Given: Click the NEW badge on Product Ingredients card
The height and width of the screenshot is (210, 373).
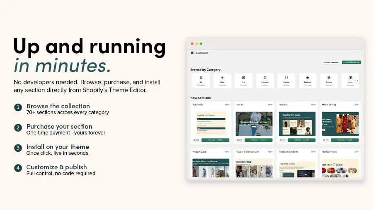Looking at the screenshot, I should [313, 152].
